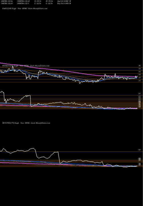Click the MONTHLY(78) Eagle View chart title
143x206 pixels.
[26, 123]
